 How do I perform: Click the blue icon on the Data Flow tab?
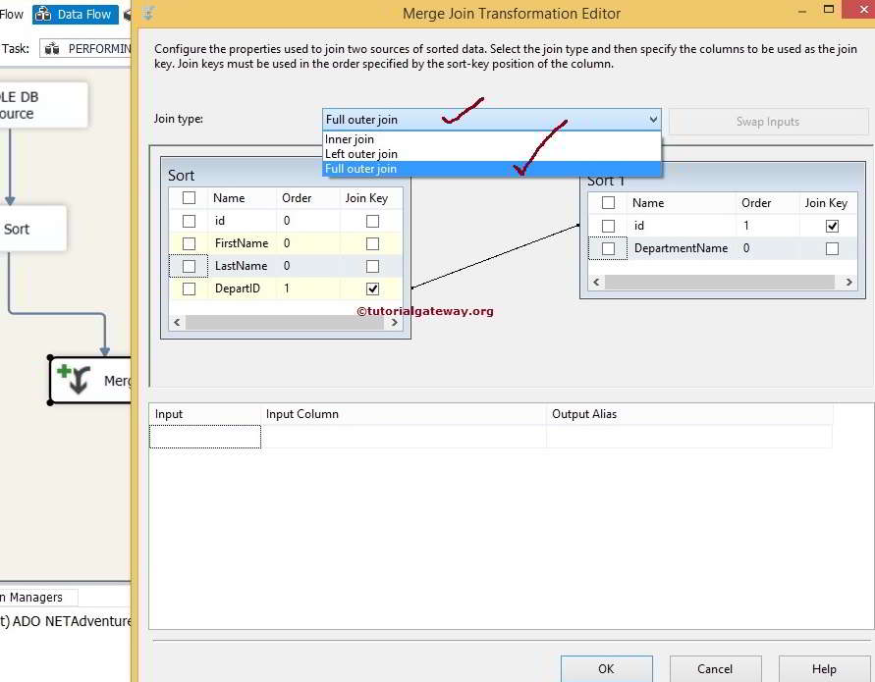point(44,14)
